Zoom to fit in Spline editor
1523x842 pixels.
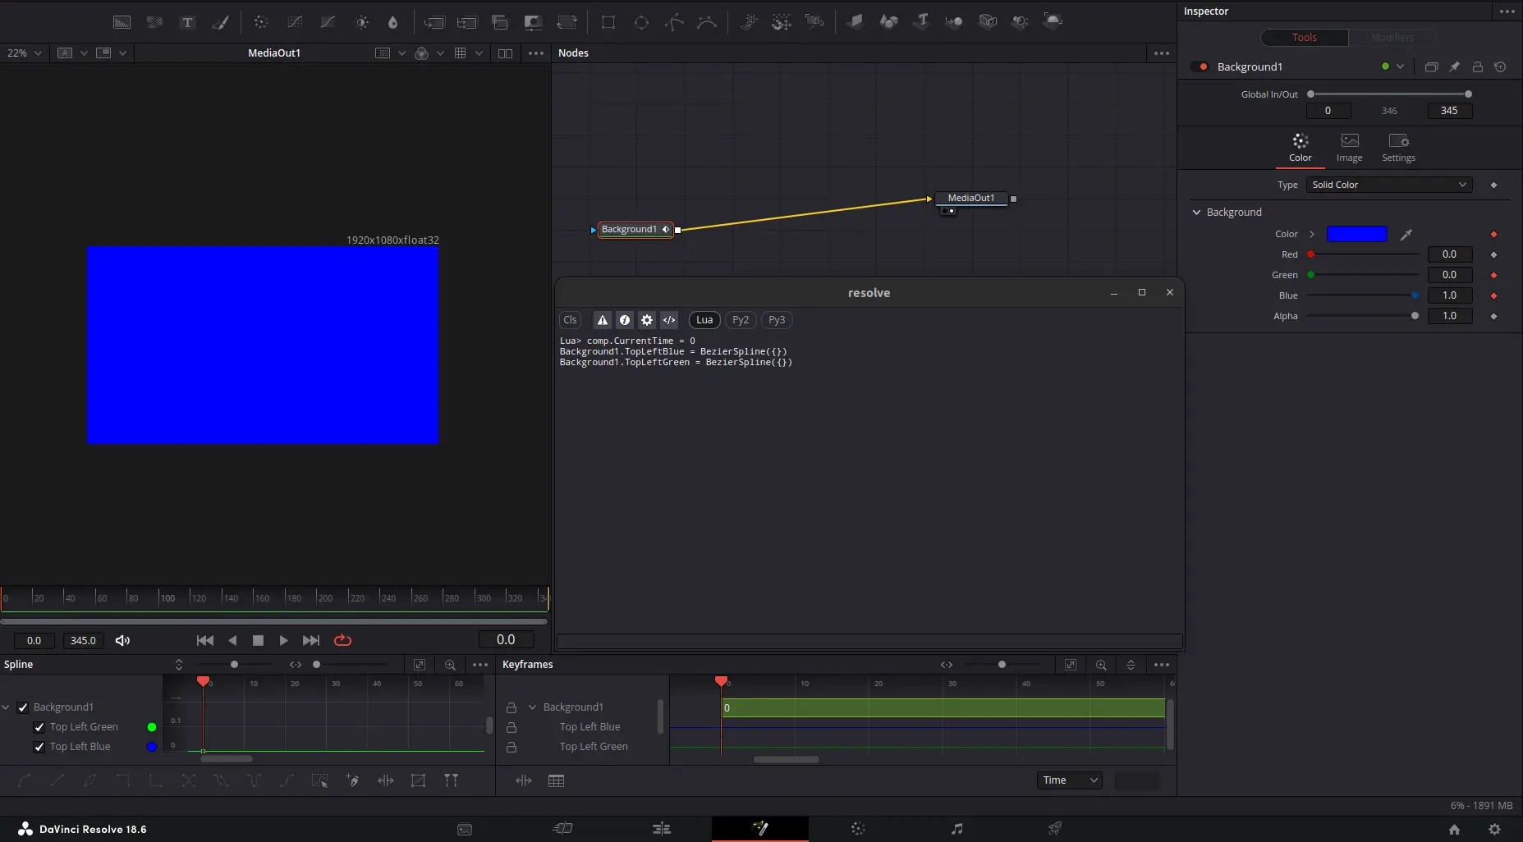tap(420, 665)
